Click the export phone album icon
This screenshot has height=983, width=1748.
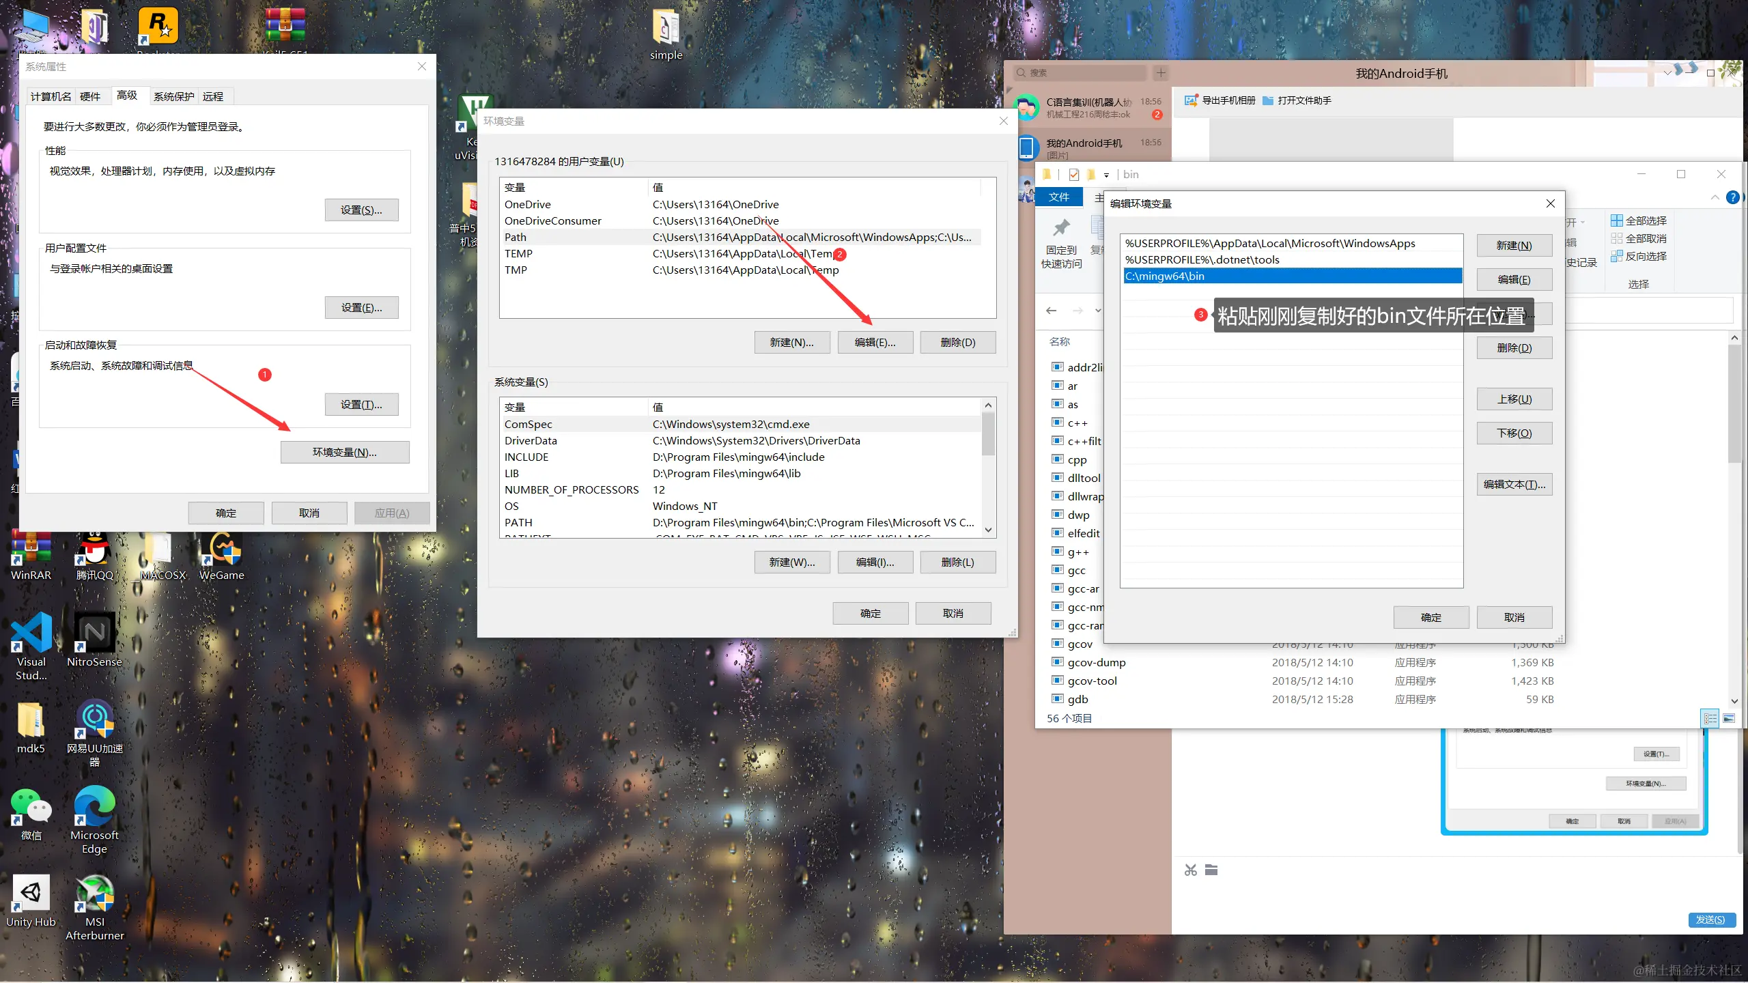pyautogui.click(x=1191, y=100)
